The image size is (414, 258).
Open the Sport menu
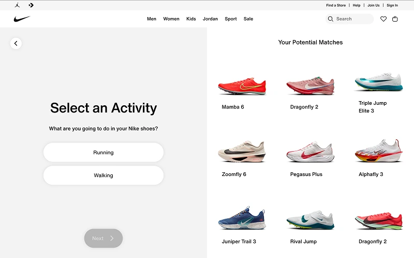pyautogui.click(x=231, y=19)
